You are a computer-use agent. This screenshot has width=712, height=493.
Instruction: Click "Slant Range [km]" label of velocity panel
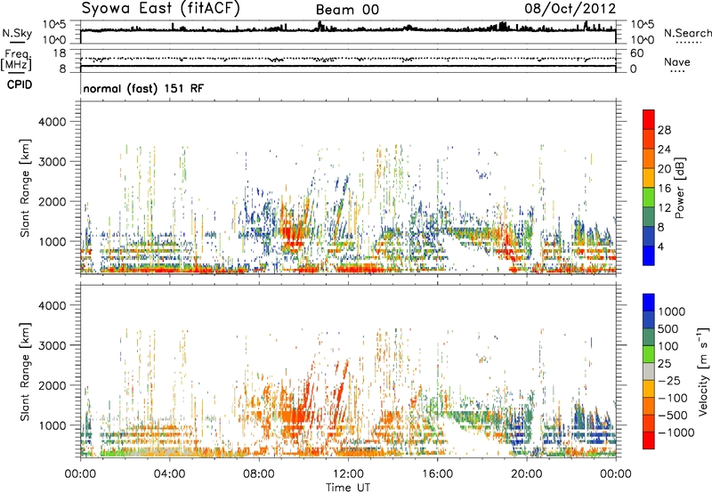pyautogui.click(x=25, y=371)
